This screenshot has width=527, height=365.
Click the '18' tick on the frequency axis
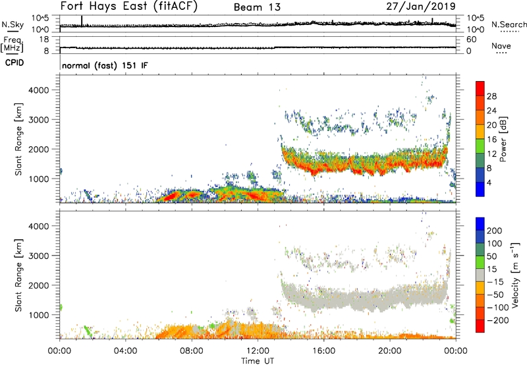point(44,40)
